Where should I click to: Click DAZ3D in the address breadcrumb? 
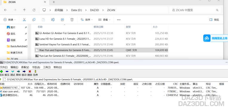click(95, 10)
